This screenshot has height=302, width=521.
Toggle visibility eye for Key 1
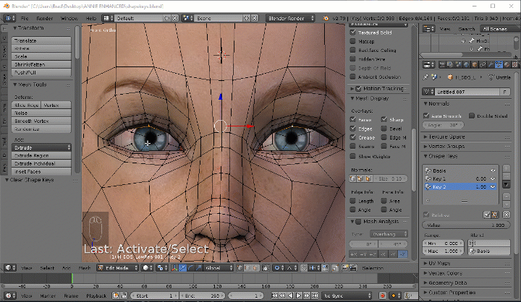point(493,178)
